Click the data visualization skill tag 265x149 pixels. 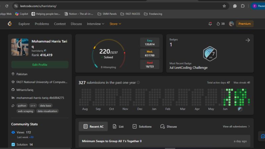[47, 111]
